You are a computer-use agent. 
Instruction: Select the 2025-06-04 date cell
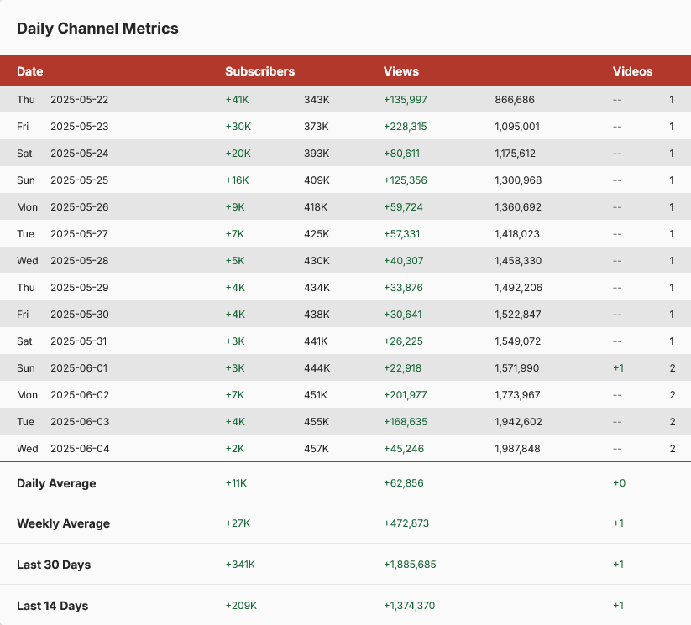79,449
